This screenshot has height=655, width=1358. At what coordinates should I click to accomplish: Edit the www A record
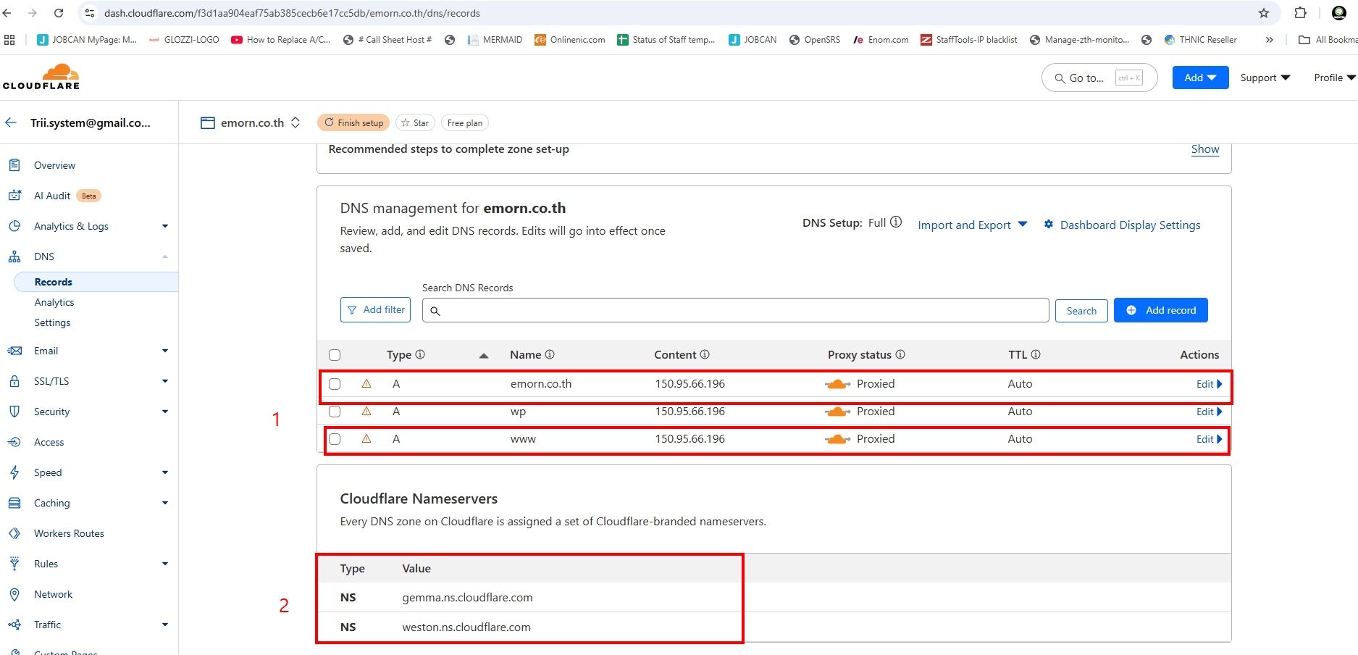pos(1209,439)
